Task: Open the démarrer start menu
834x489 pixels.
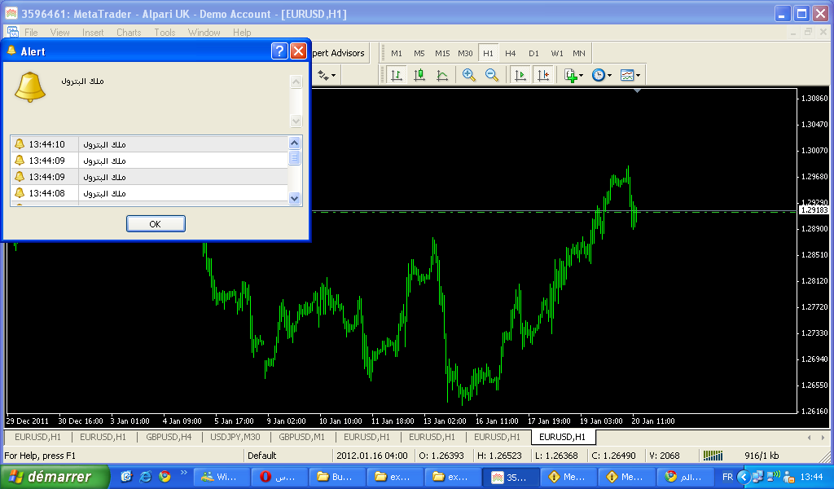Action: click(55, 476)
